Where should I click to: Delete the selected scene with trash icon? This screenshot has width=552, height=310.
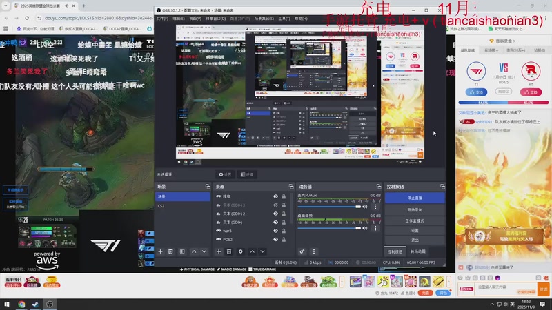170,251
